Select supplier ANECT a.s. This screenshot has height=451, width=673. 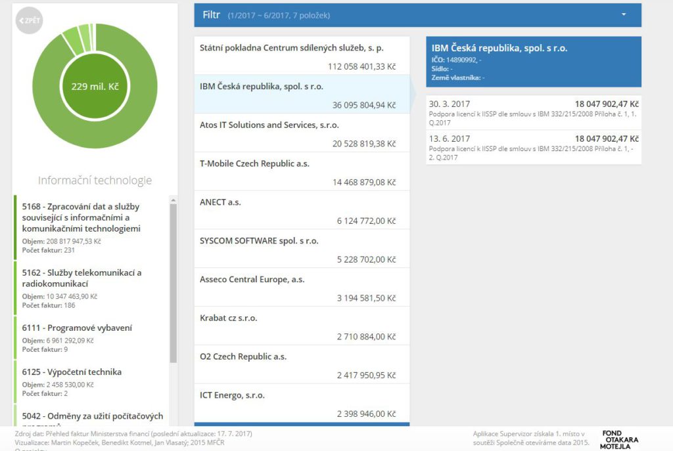point(302,210)
